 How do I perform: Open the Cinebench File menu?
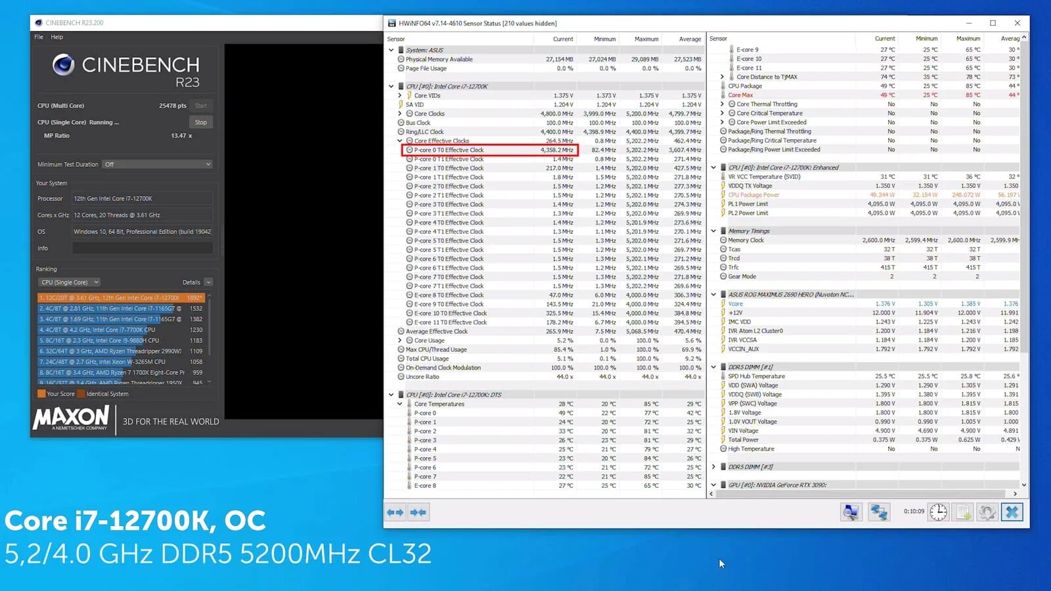pos(39,37)
